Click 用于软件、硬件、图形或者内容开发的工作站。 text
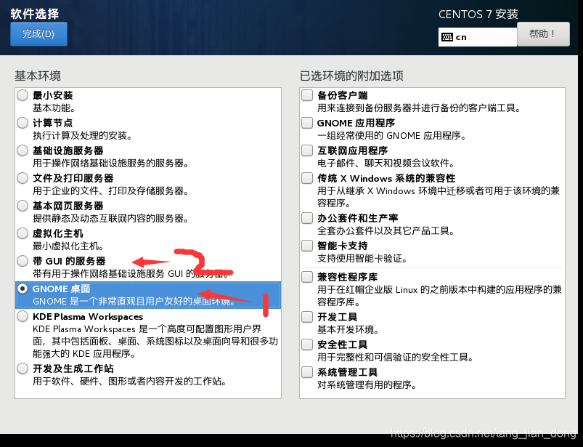 point(130,381)
